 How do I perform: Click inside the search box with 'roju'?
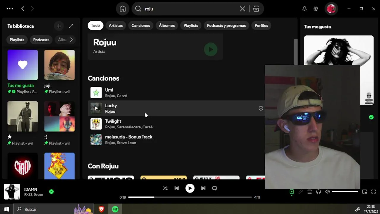pyautogui.click(x=190, y=9)
